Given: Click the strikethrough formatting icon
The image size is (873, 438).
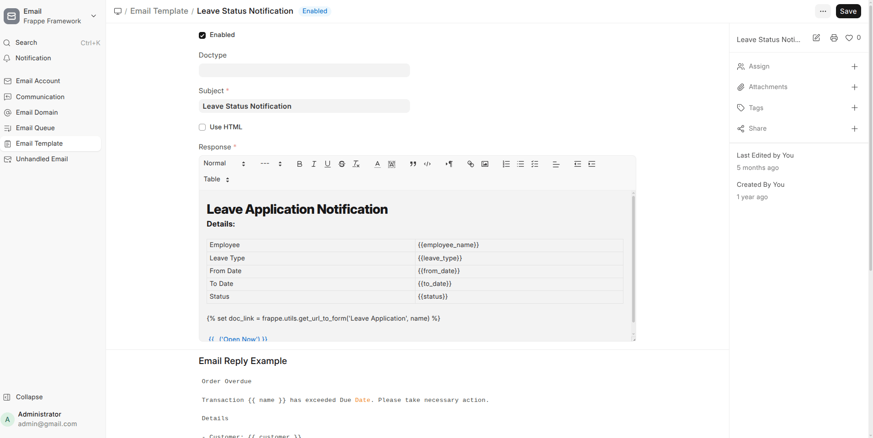Looking at the screenshot, I should [x=342, y=164].
